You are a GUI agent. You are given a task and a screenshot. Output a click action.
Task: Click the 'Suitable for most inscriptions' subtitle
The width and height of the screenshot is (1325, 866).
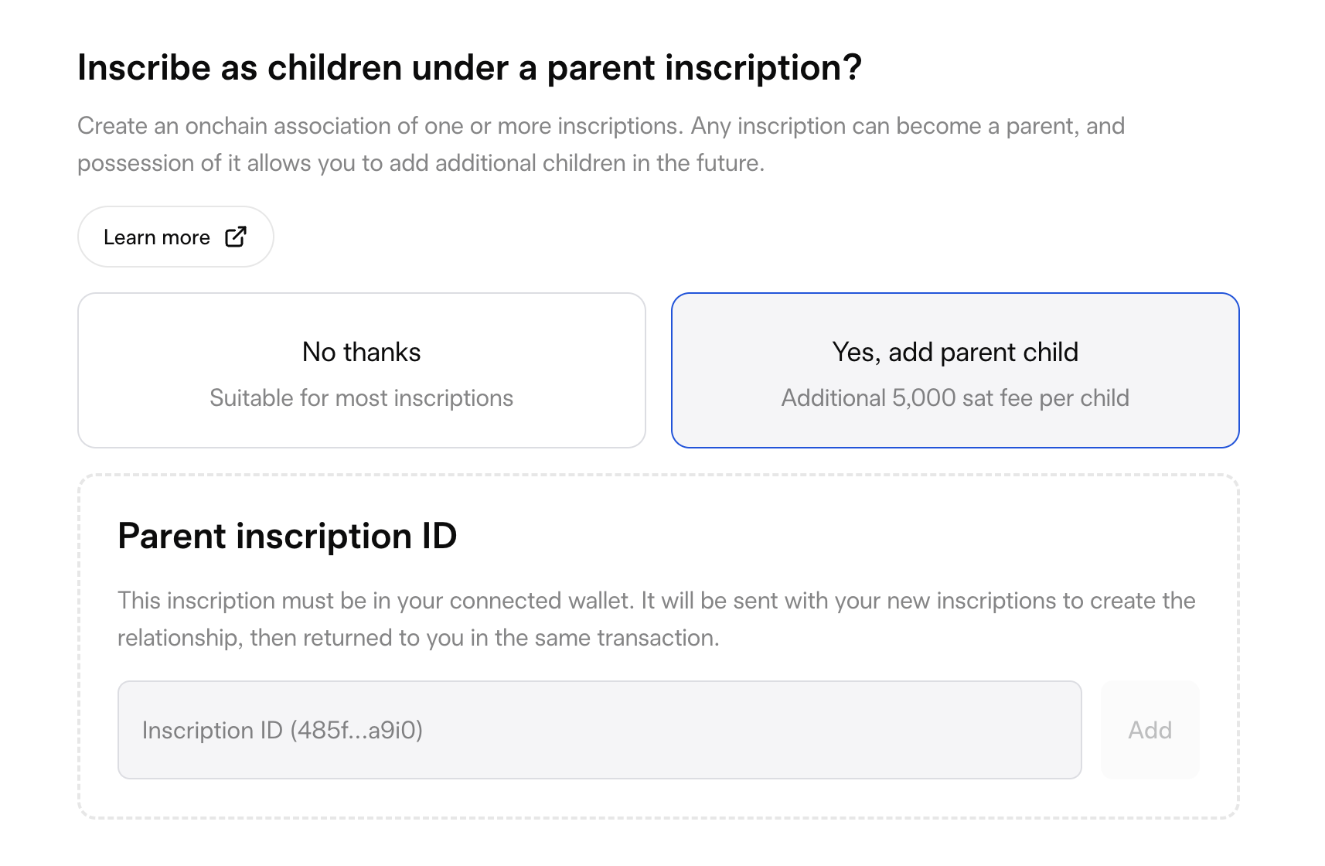[x=361, y=398]
